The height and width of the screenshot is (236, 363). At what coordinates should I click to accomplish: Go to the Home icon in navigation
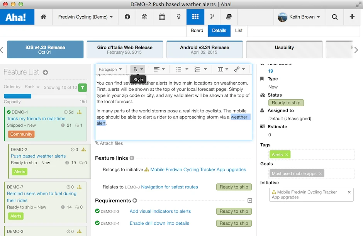(x=43, y=17)
